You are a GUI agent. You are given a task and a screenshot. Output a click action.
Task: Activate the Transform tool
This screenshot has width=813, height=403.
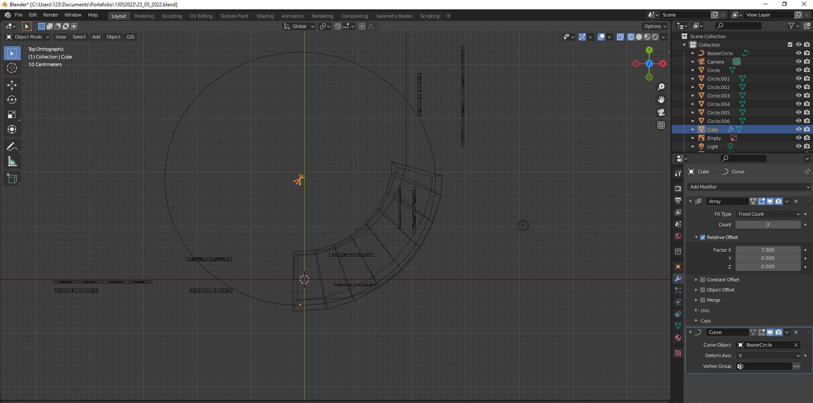click(x=12, y=130)
